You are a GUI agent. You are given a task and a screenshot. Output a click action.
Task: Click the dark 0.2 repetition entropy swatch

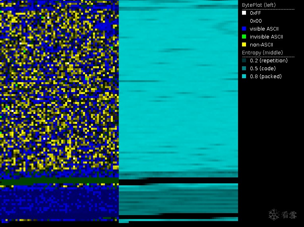244,60
